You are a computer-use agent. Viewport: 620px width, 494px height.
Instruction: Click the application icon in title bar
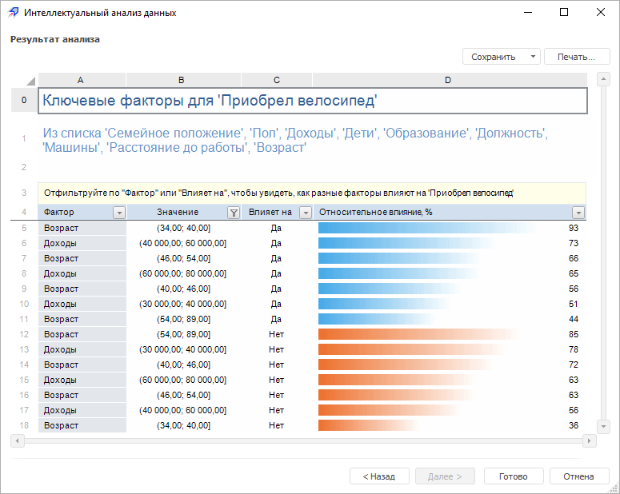pos(13,13)
